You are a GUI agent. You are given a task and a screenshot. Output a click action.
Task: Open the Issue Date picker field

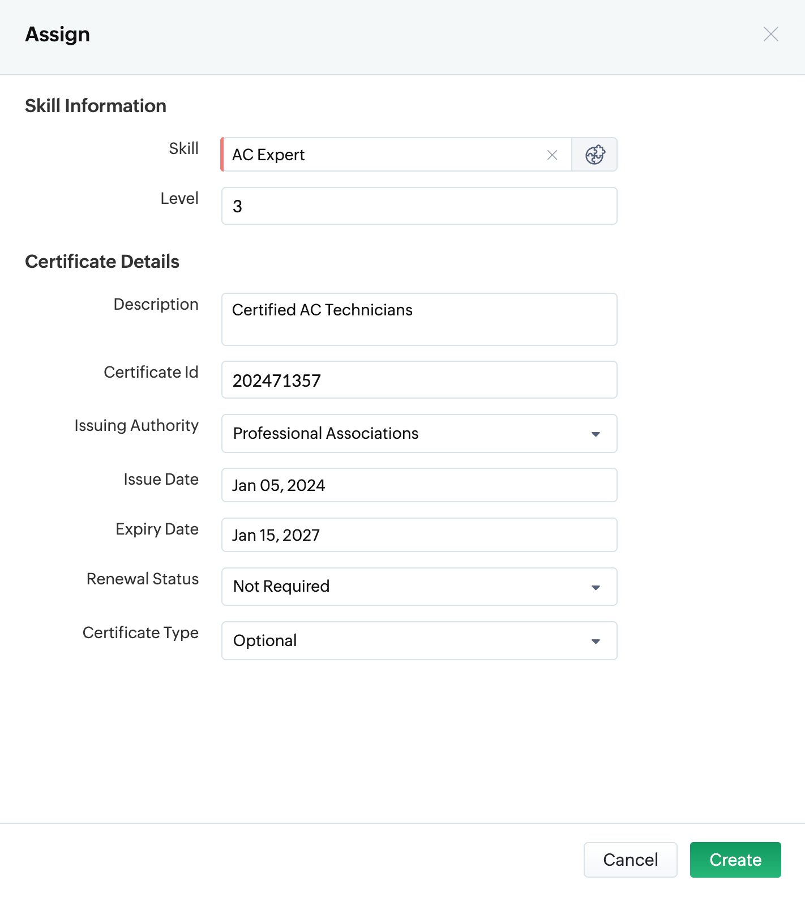click(x=419, y=485)
